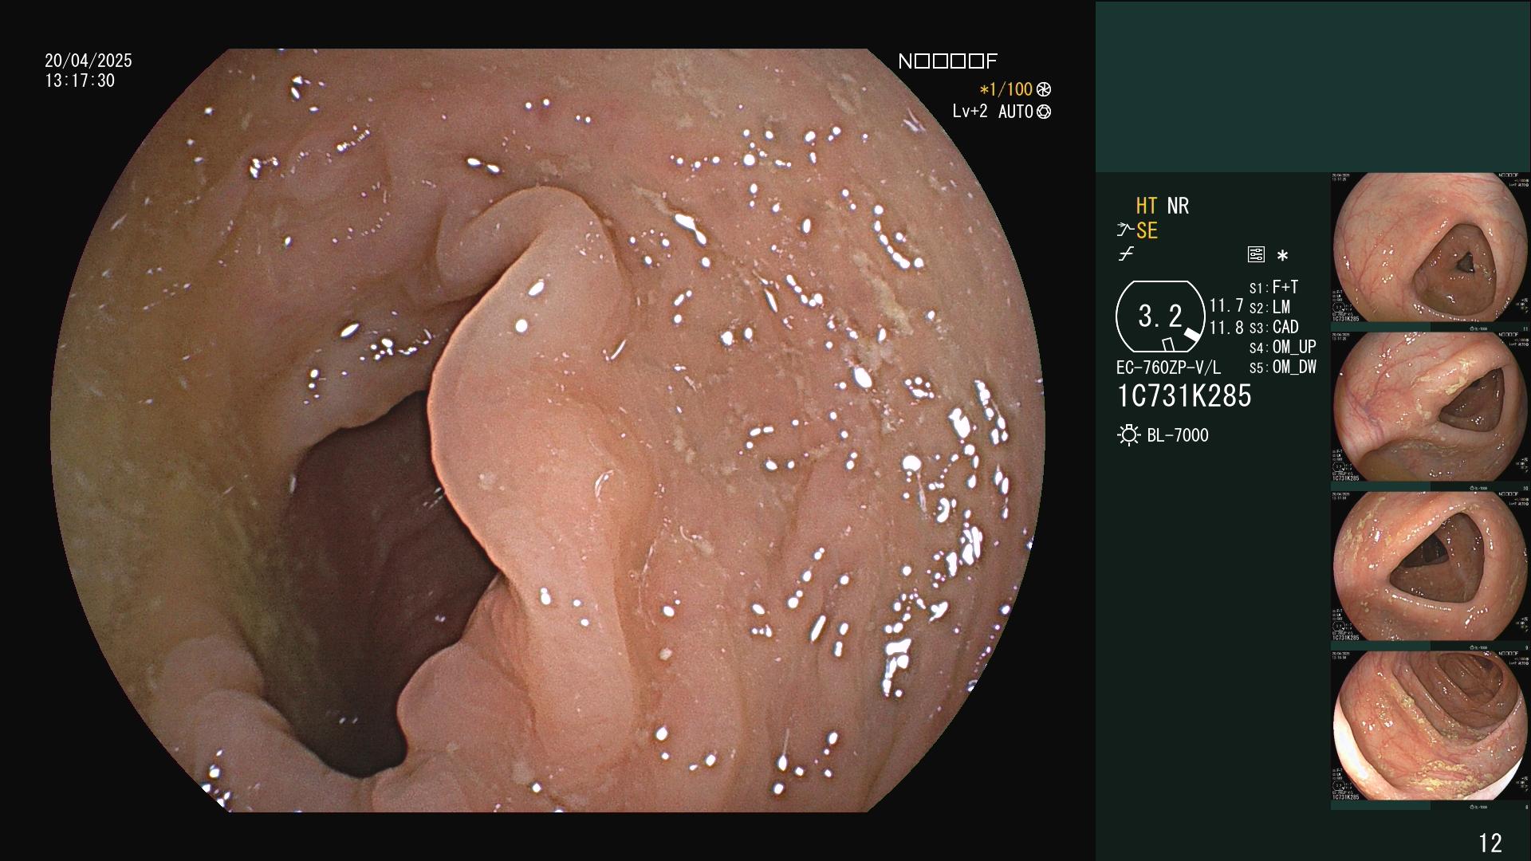Click the Lv+2 brightness level
The width and height of the screenshot is (1531, 861).
pyautogui.click(x=970, y=112)
